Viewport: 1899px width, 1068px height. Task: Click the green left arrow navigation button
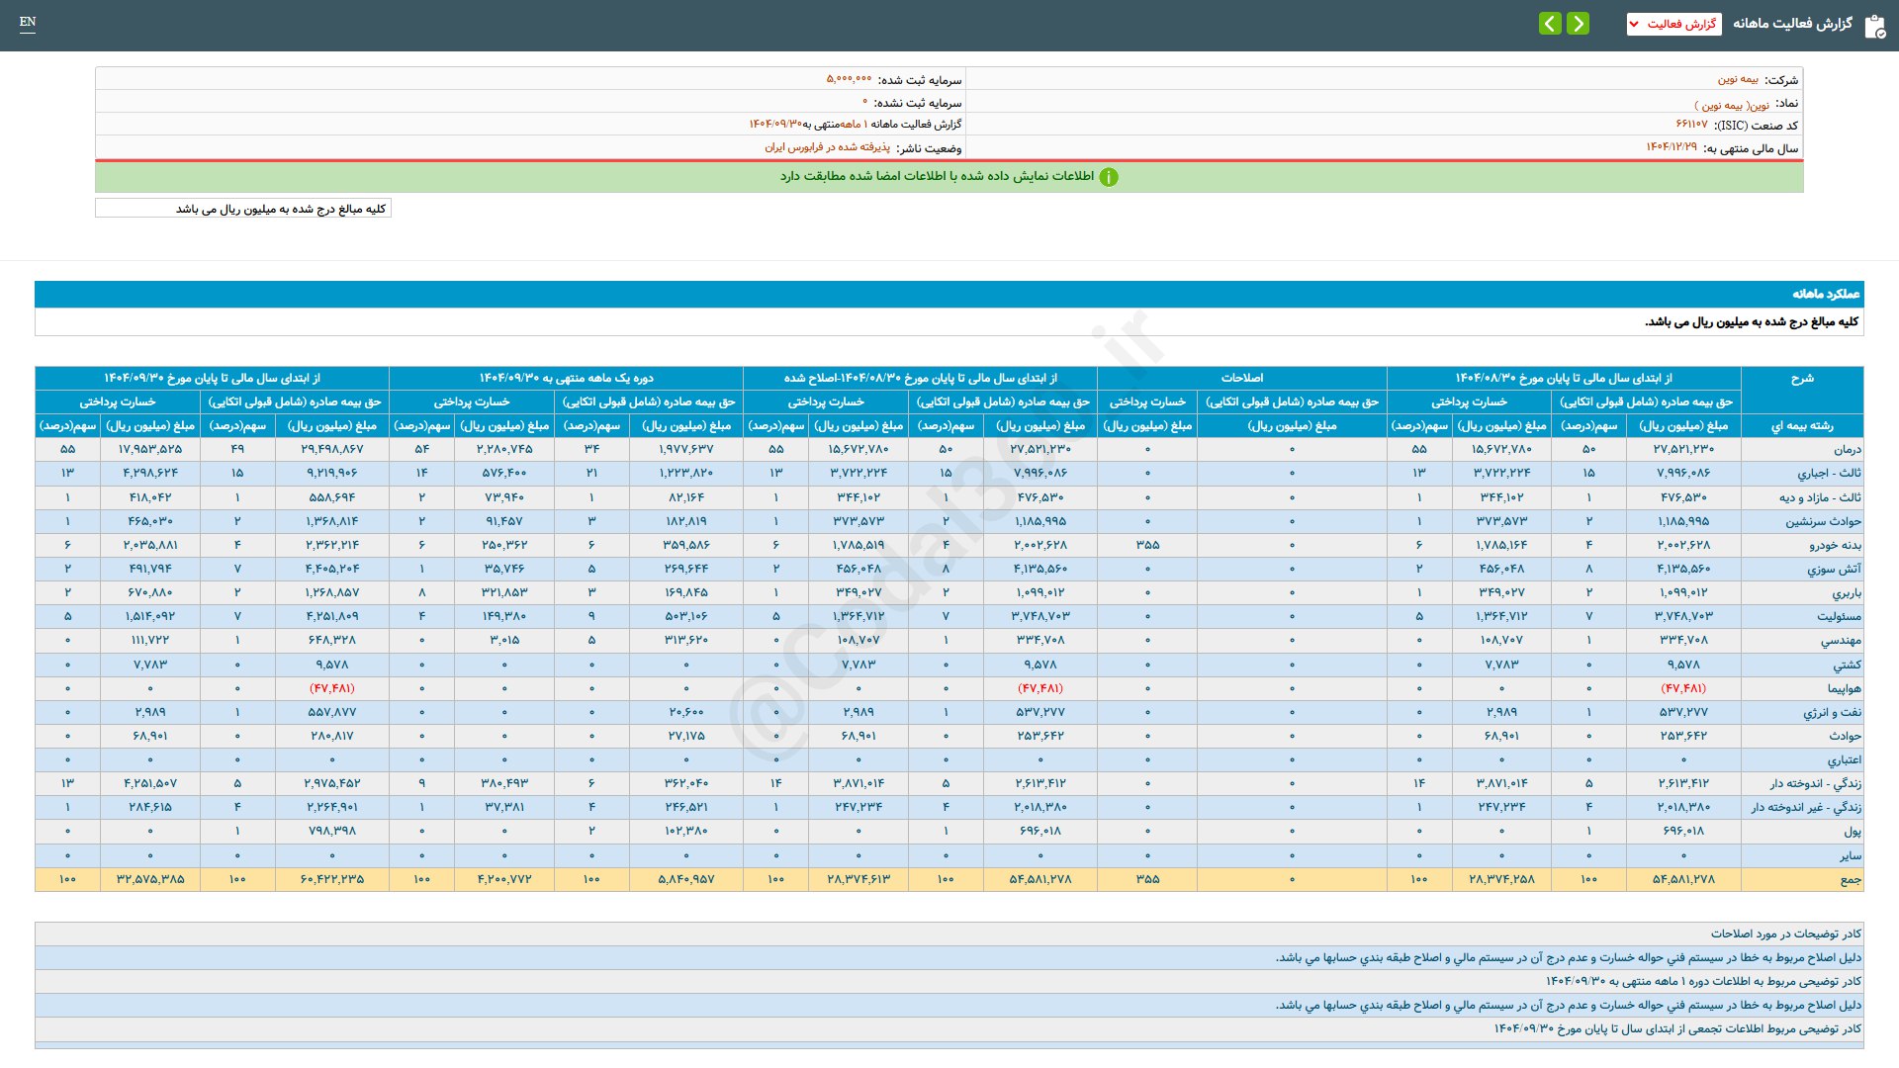tap(1550, 23)
